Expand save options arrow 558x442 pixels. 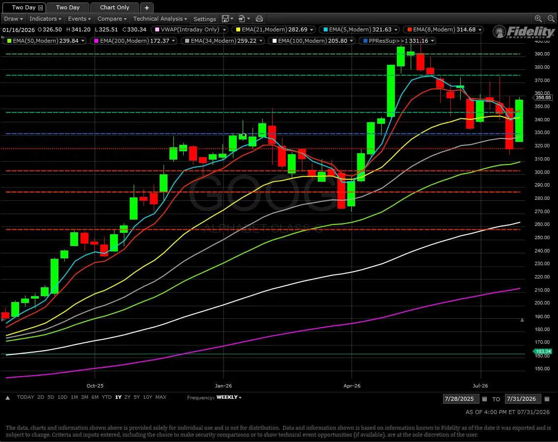click(x=232, y=19)
